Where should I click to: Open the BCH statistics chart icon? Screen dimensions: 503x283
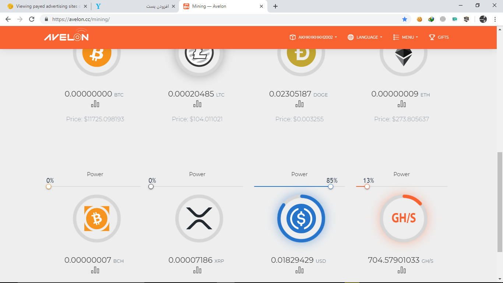point(95,270)
